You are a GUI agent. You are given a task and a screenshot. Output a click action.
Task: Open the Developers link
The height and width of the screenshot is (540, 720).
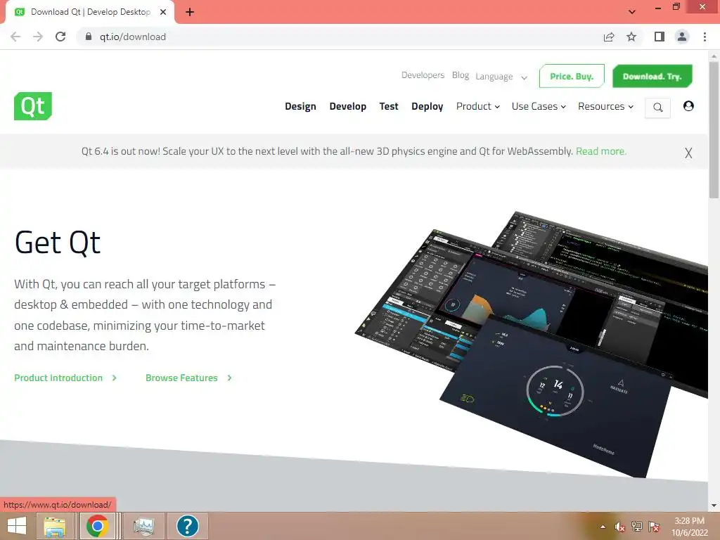click(x=423, y=75)
